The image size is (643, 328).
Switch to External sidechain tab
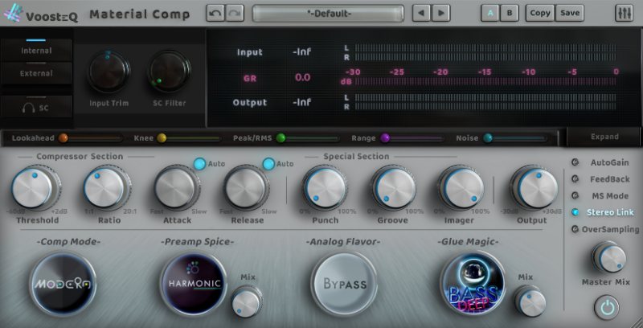click(36, 73)
